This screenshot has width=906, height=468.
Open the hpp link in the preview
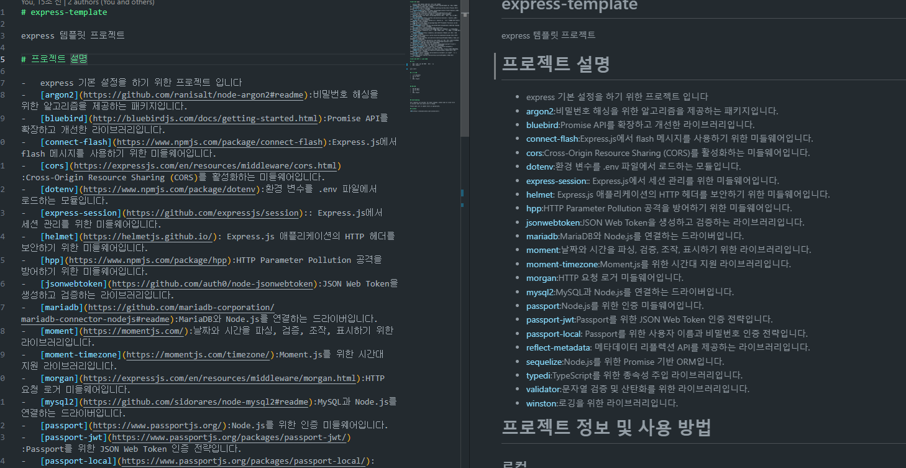point(534,208)
